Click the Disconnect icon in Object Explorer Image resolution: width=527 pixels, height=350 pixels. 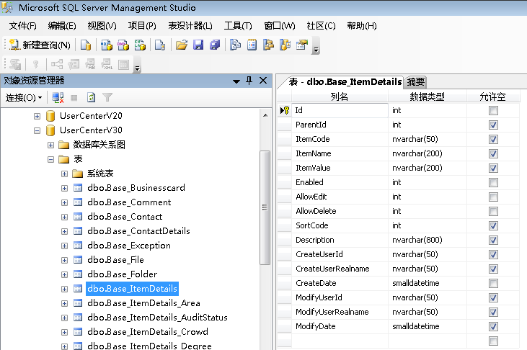[x=58, y=98]
